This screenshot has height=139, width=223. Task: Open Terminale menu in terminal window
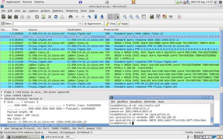pyautogui.click(x=150, y=102)
